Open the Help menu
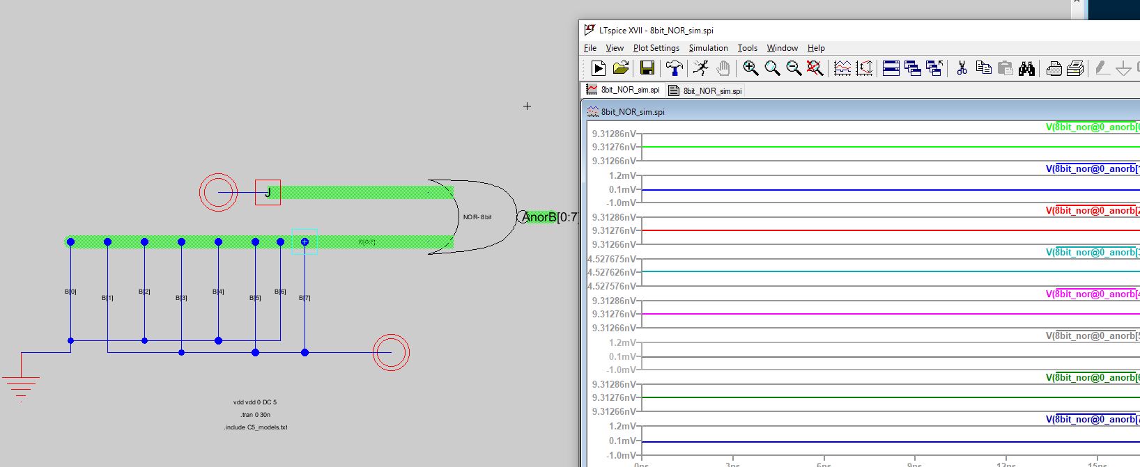Viewport: 1140px width, 467px height. point(816,48)
